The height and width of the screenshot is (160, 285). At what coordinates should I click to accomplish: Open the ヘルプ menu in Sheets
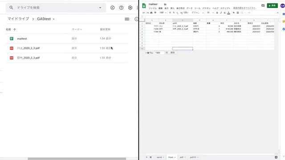[x=216, y=8]
